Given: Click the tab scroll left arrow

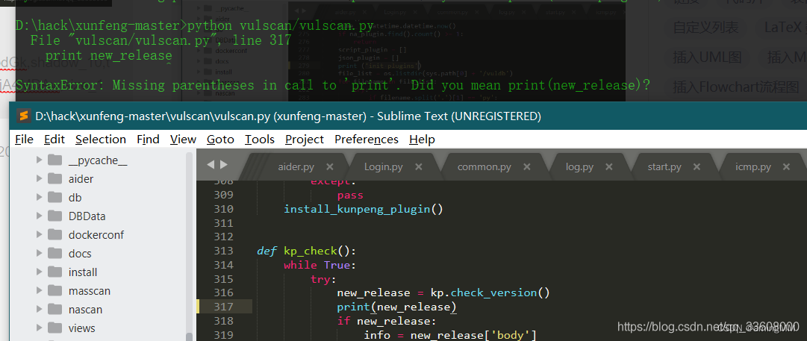Looking at the screenshot, I should (211, 165).
